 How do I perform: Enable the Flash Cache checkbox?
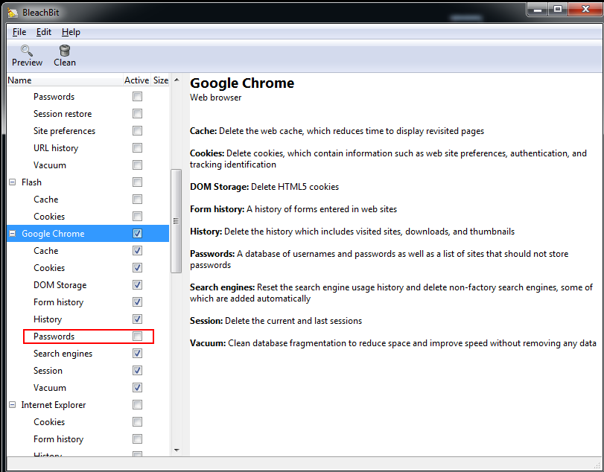[137, 199]
